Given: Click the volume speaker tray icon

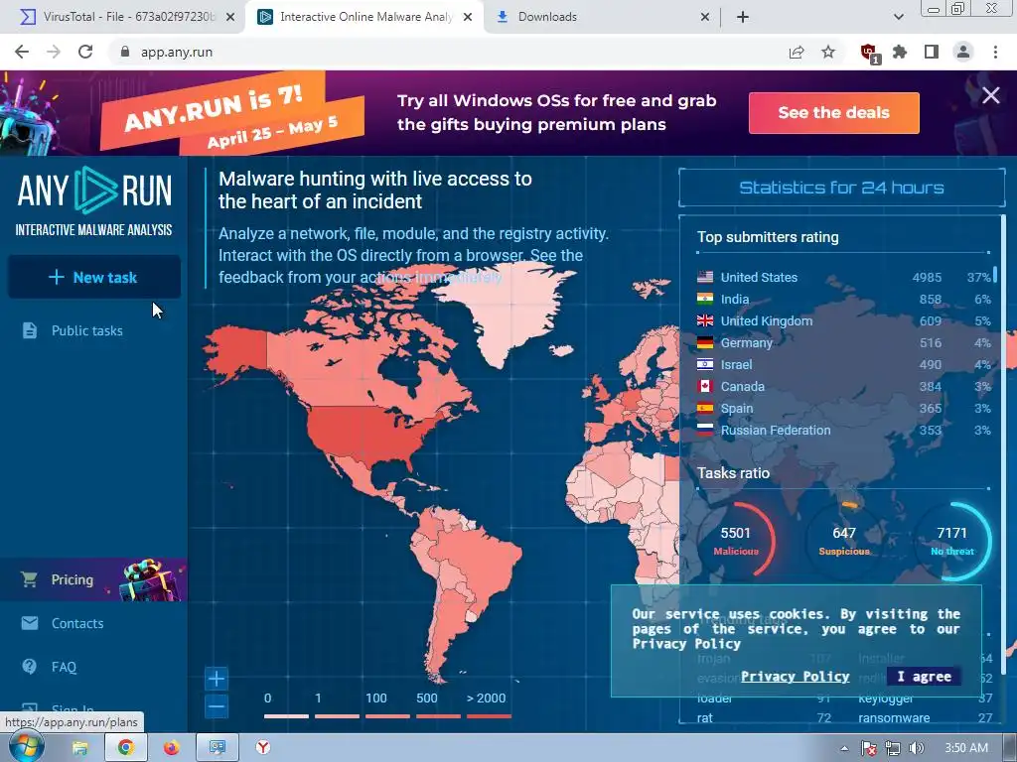Looking at the screenshot, I should click(917, 748).
